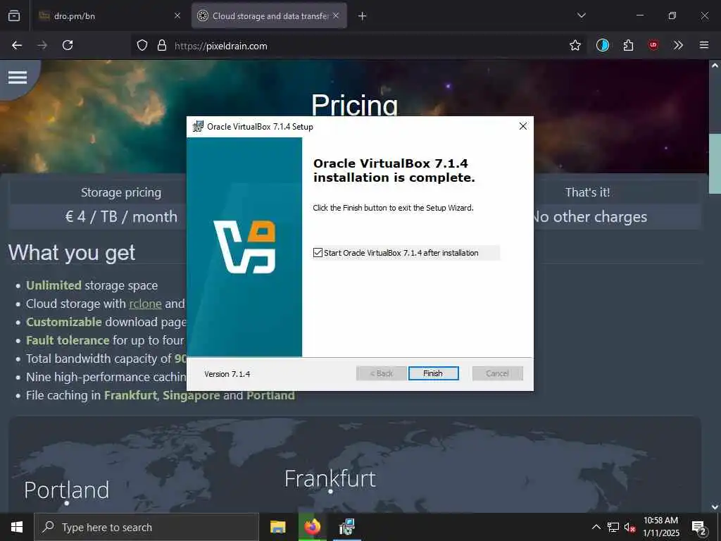Reload the pixeldrain page
721x541 pixels.
click(68, 45)
